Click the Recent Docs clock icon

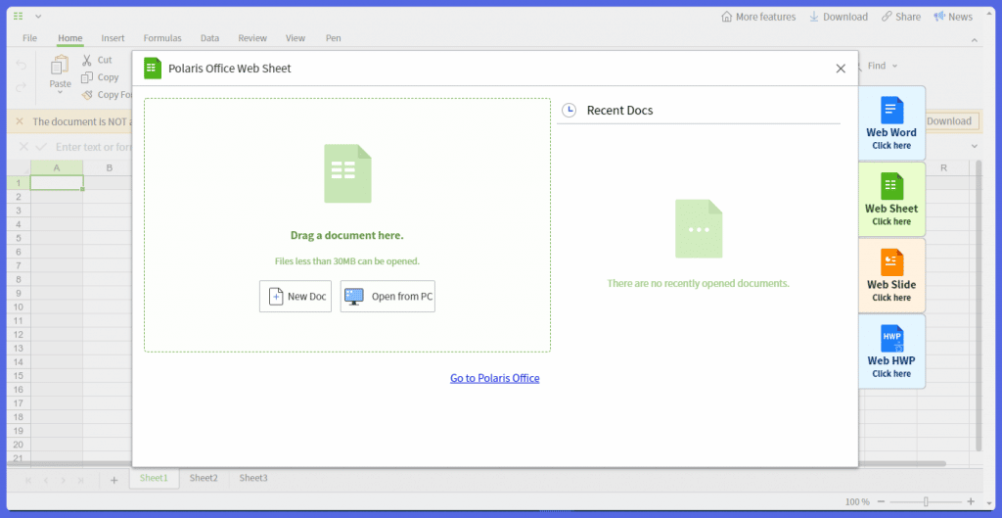click(x=569, y=111)
